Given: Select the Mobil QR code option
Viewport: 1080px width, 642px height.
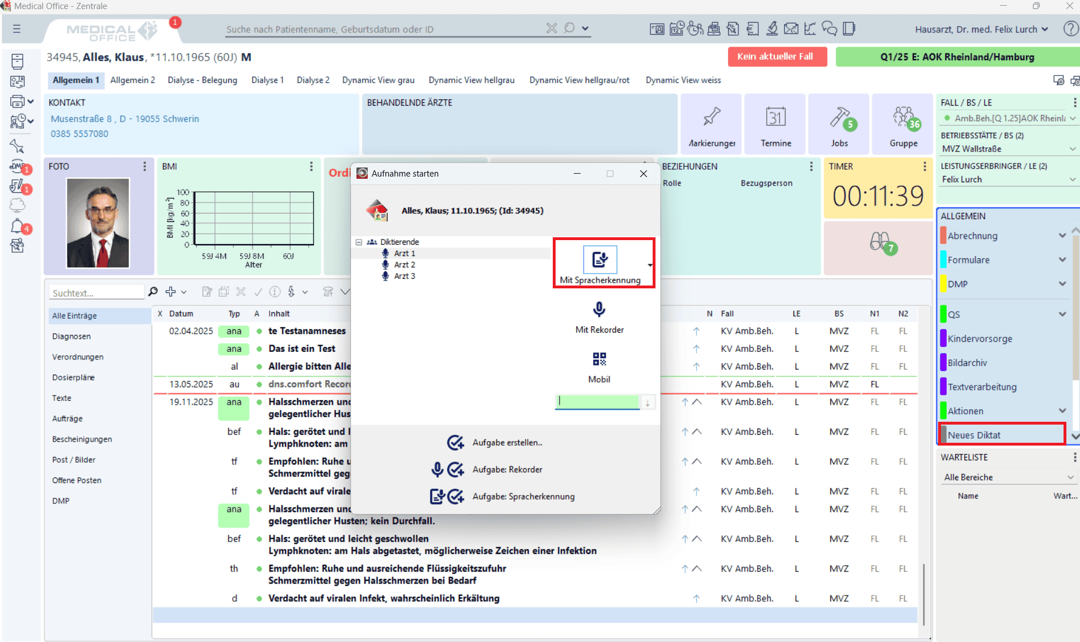Looking at the screenshot, I should click(599, 359).
